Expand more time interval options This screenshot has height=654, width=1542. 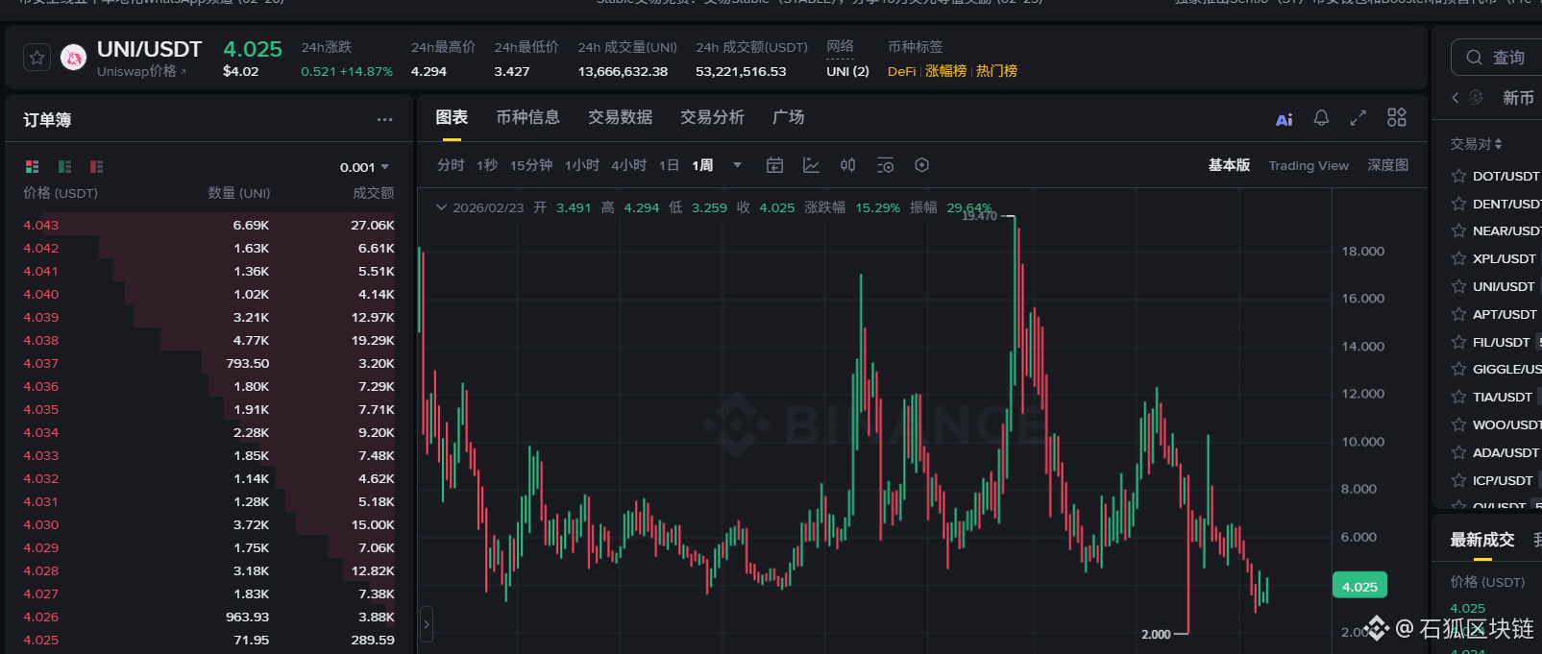737,165
